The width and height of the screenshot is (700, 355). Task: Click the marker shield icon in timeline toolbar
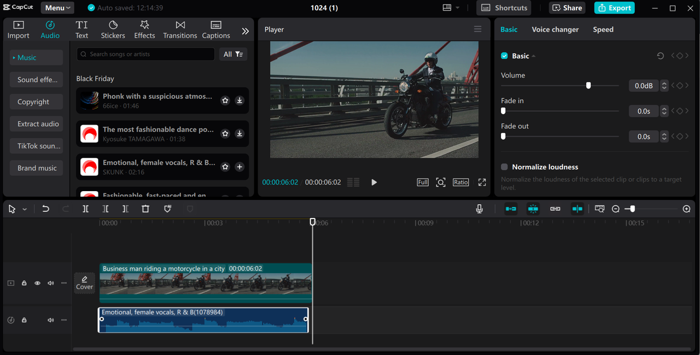168,209
